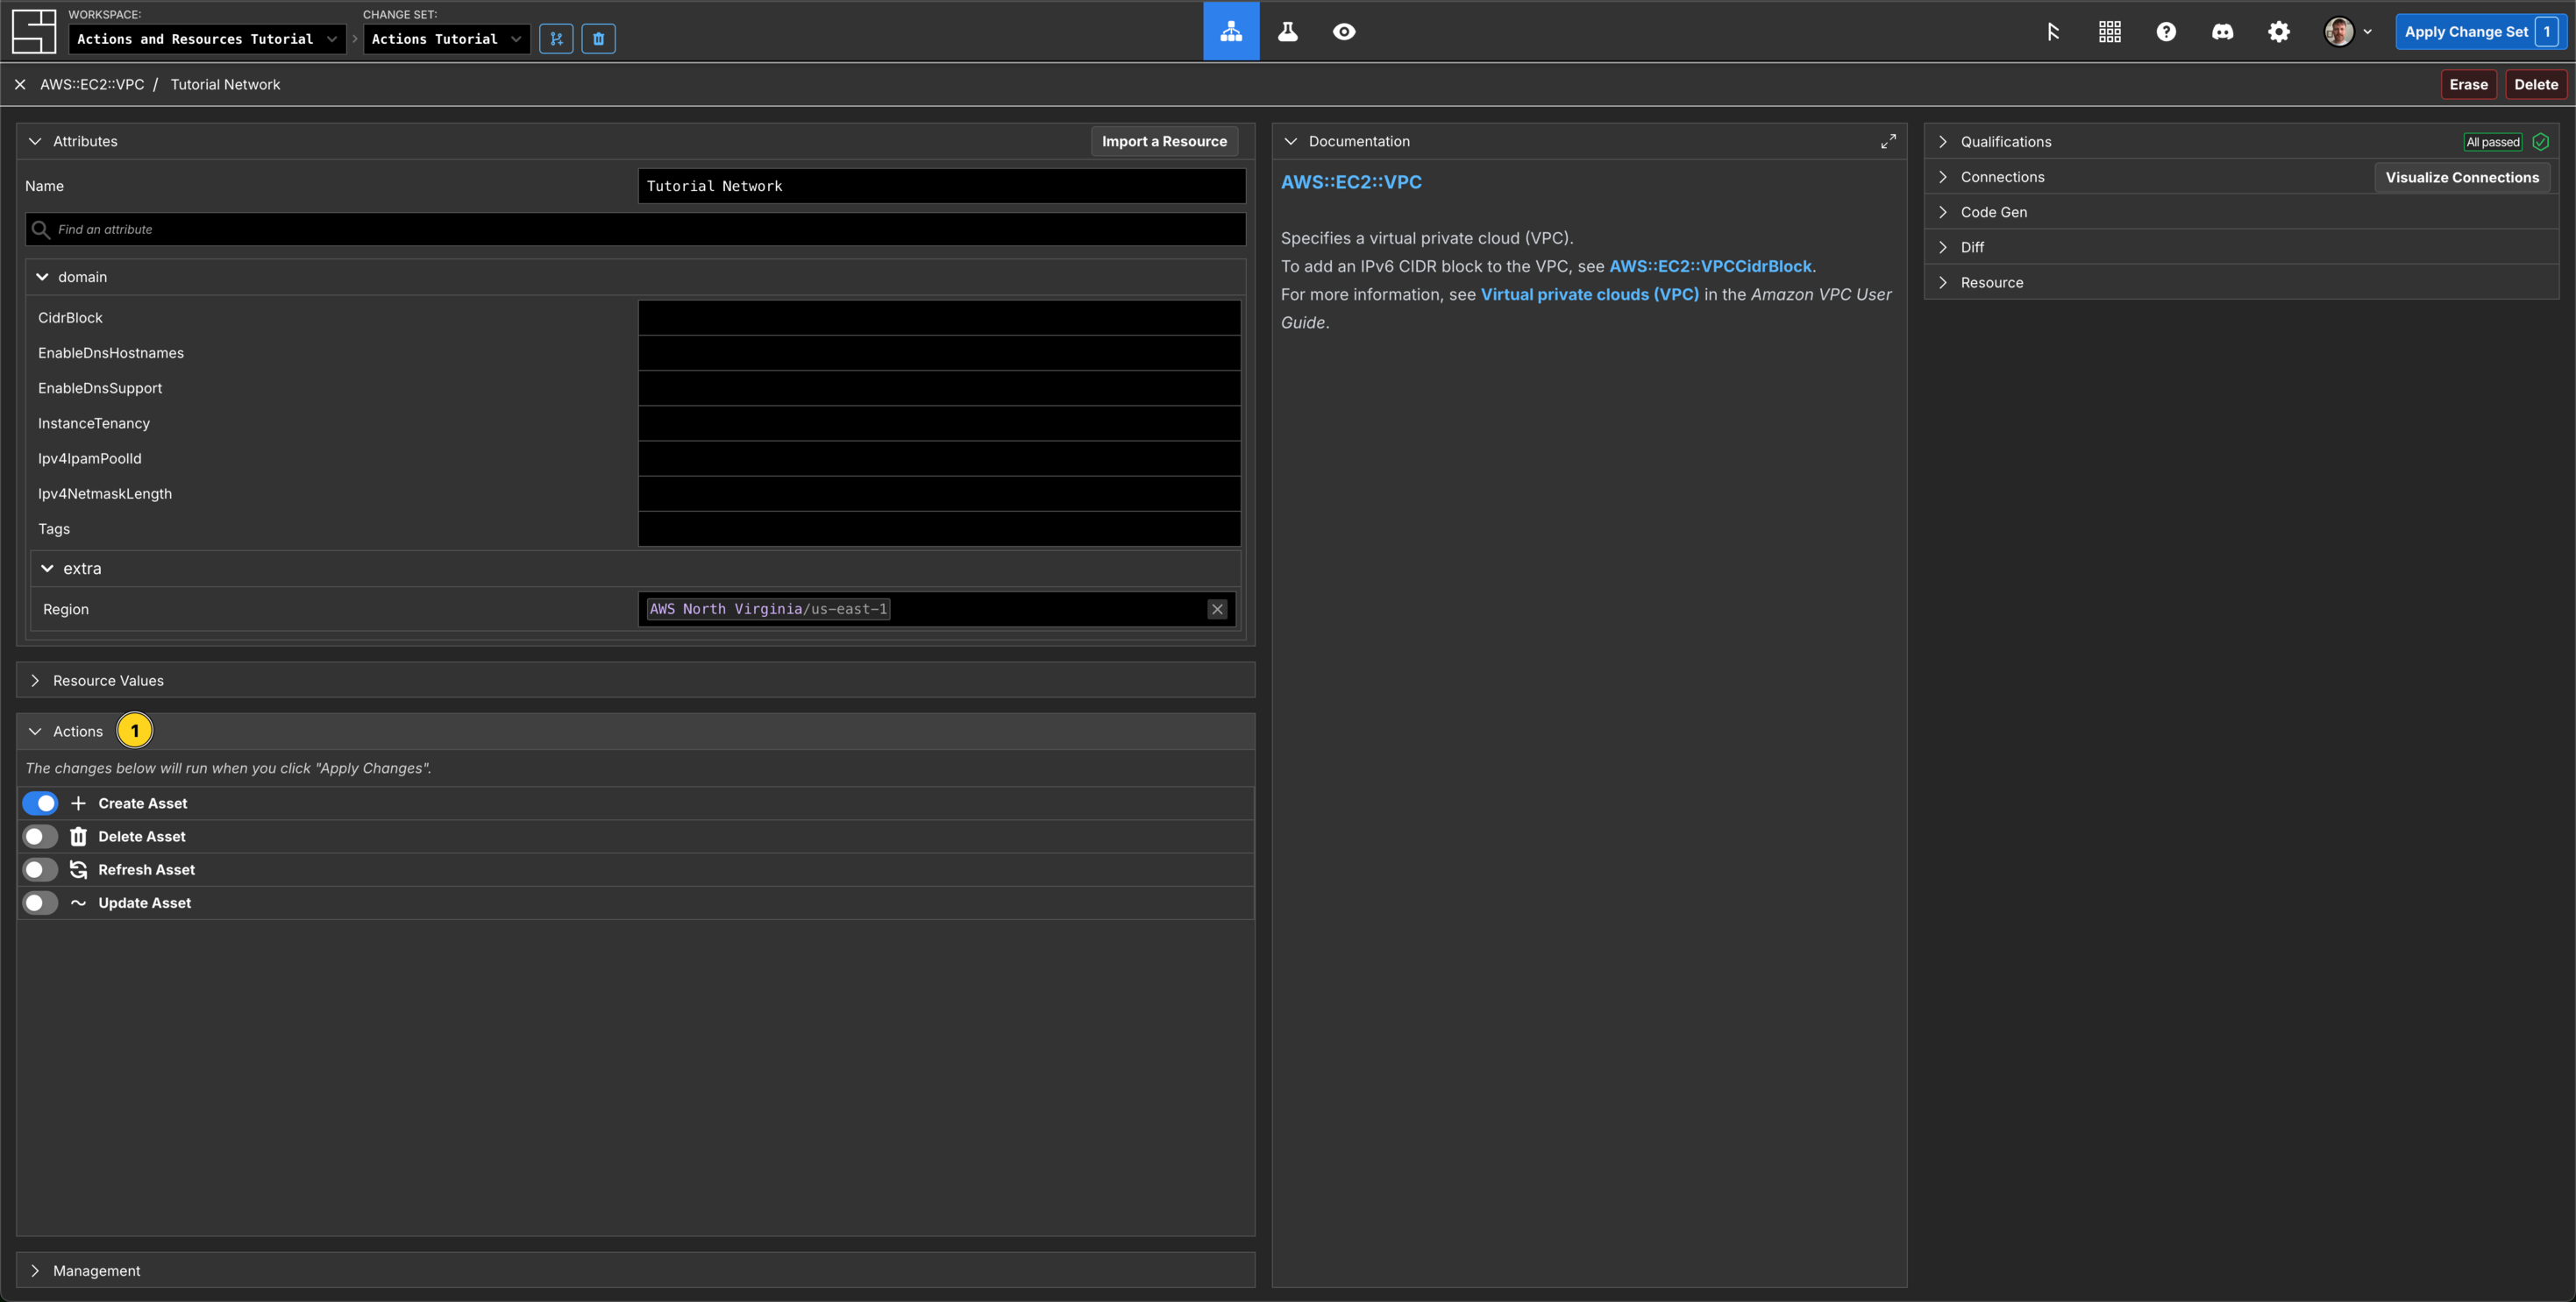Expand the Management section
This screenshot has height=1302, width=2576.
(35, 1271)
